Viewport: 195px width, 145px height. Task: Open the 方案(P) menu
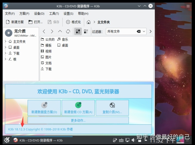[24, 14]
